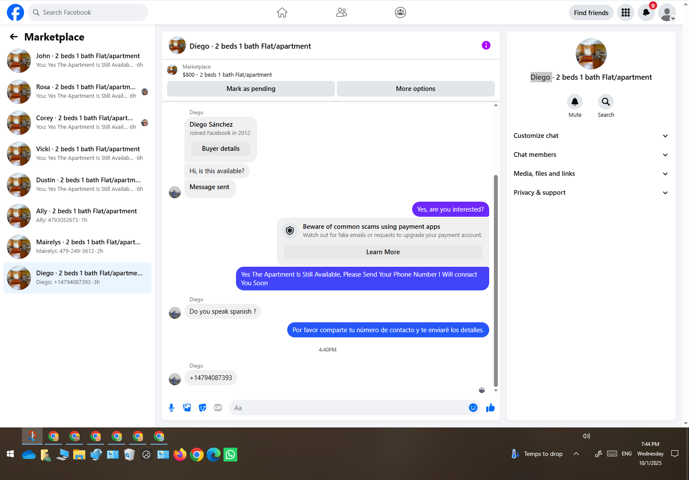Click the Facebook logo icon
Viewport: 689px width, 480px height.
pos(16,12)
